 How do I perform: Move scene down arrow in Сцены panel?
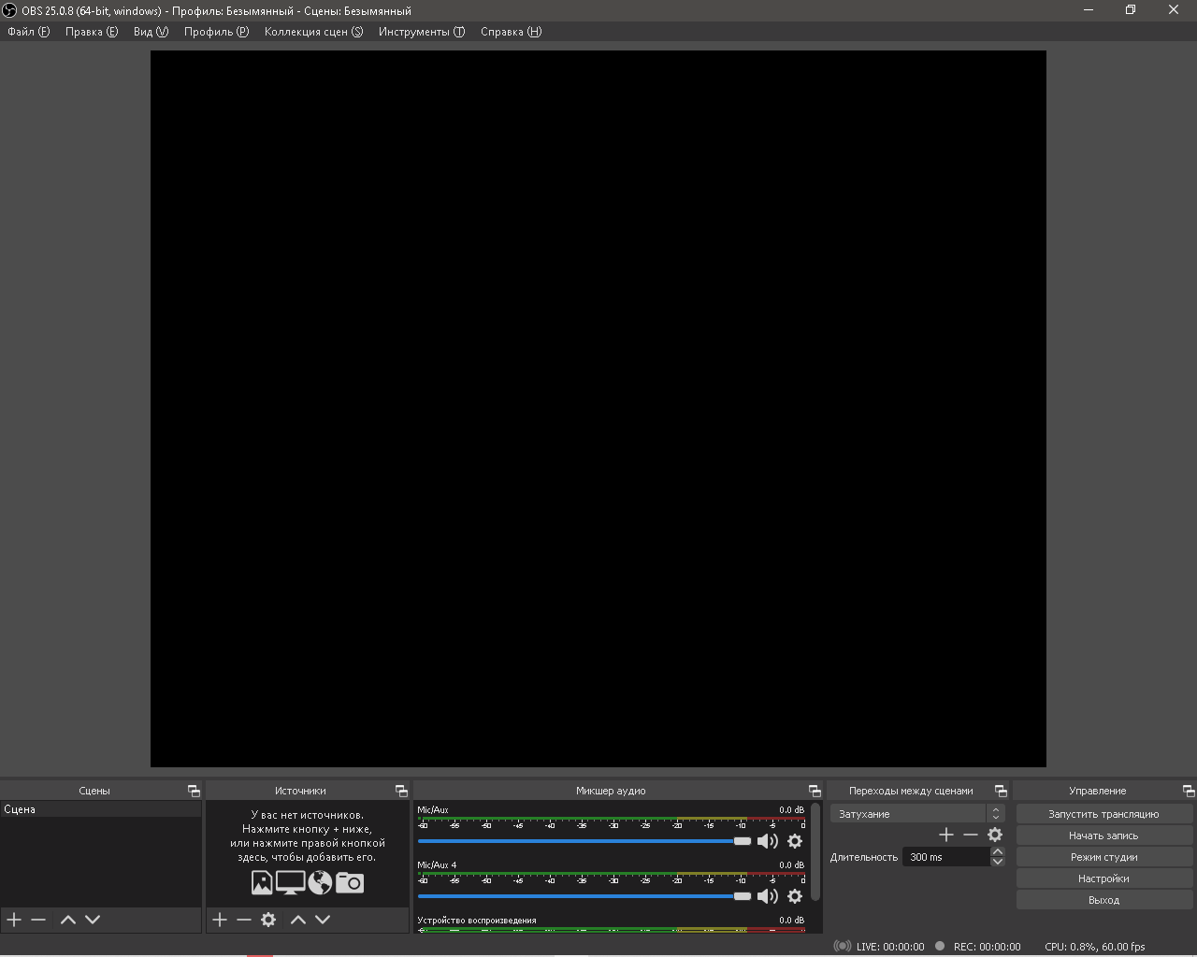click(x=93, y=920)
